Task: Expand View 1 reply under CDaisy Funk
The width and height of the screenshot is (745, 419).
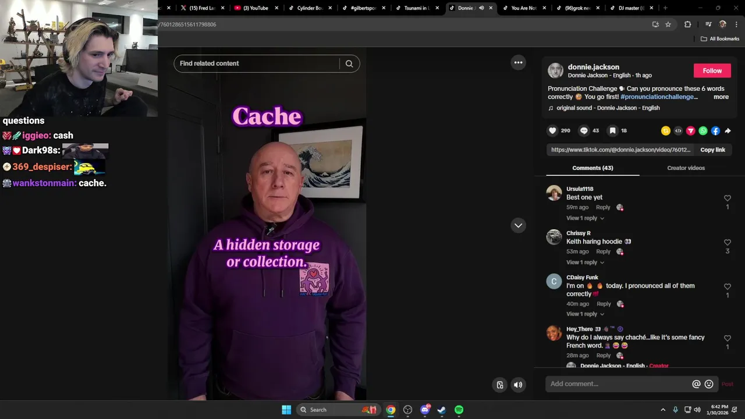Action: tap(585, 314)
